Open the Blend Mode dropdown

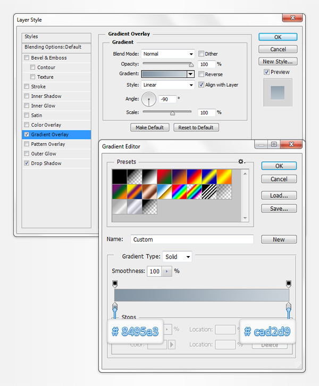pyautogui.click(x=167, y=54)
